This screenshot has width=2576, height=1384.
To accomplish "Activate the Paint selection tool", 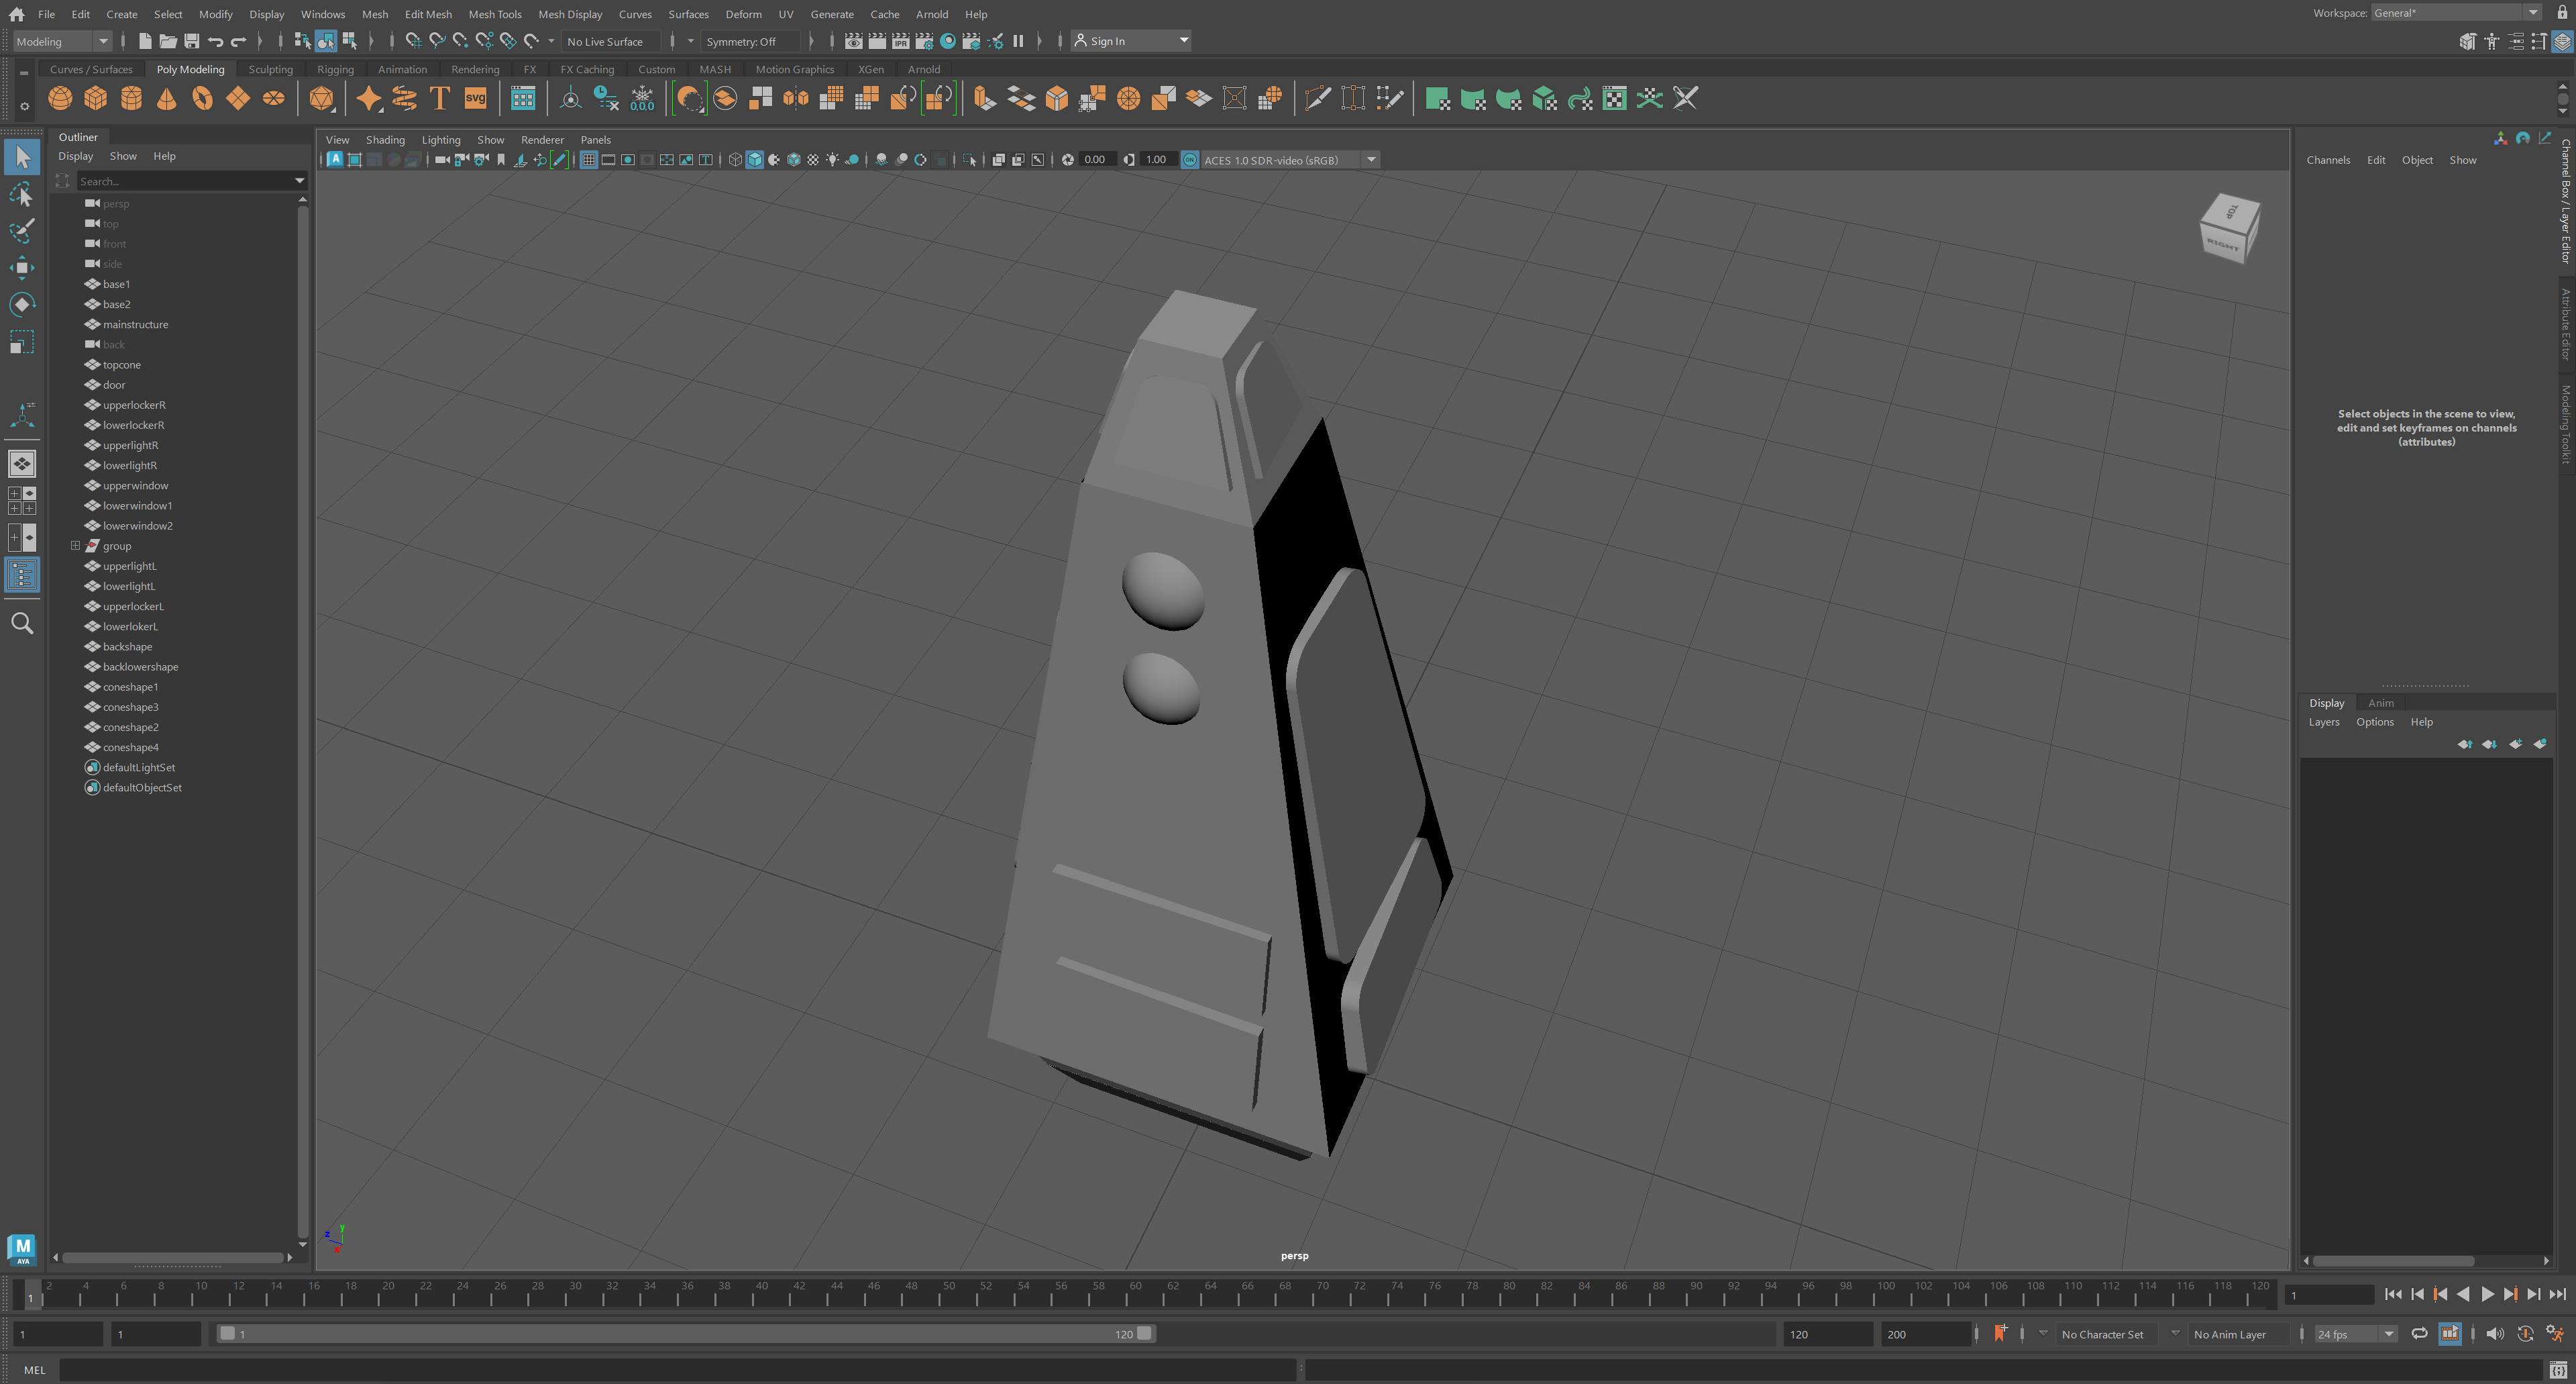I will coord(22,230).
